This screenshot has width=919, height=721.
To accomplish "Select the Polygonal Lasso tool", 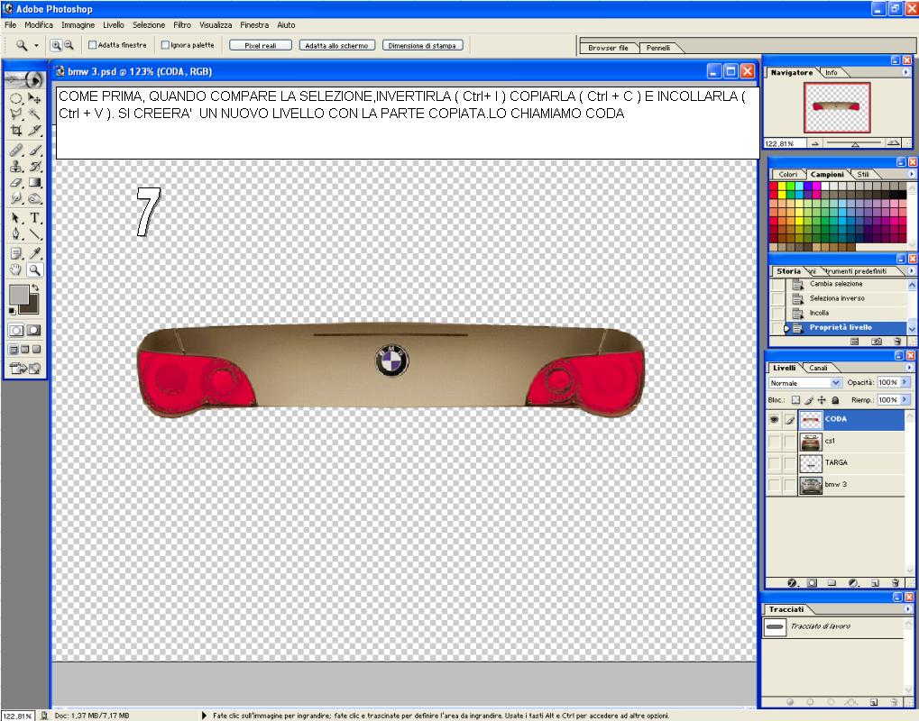I will click(x=16, y=114).
